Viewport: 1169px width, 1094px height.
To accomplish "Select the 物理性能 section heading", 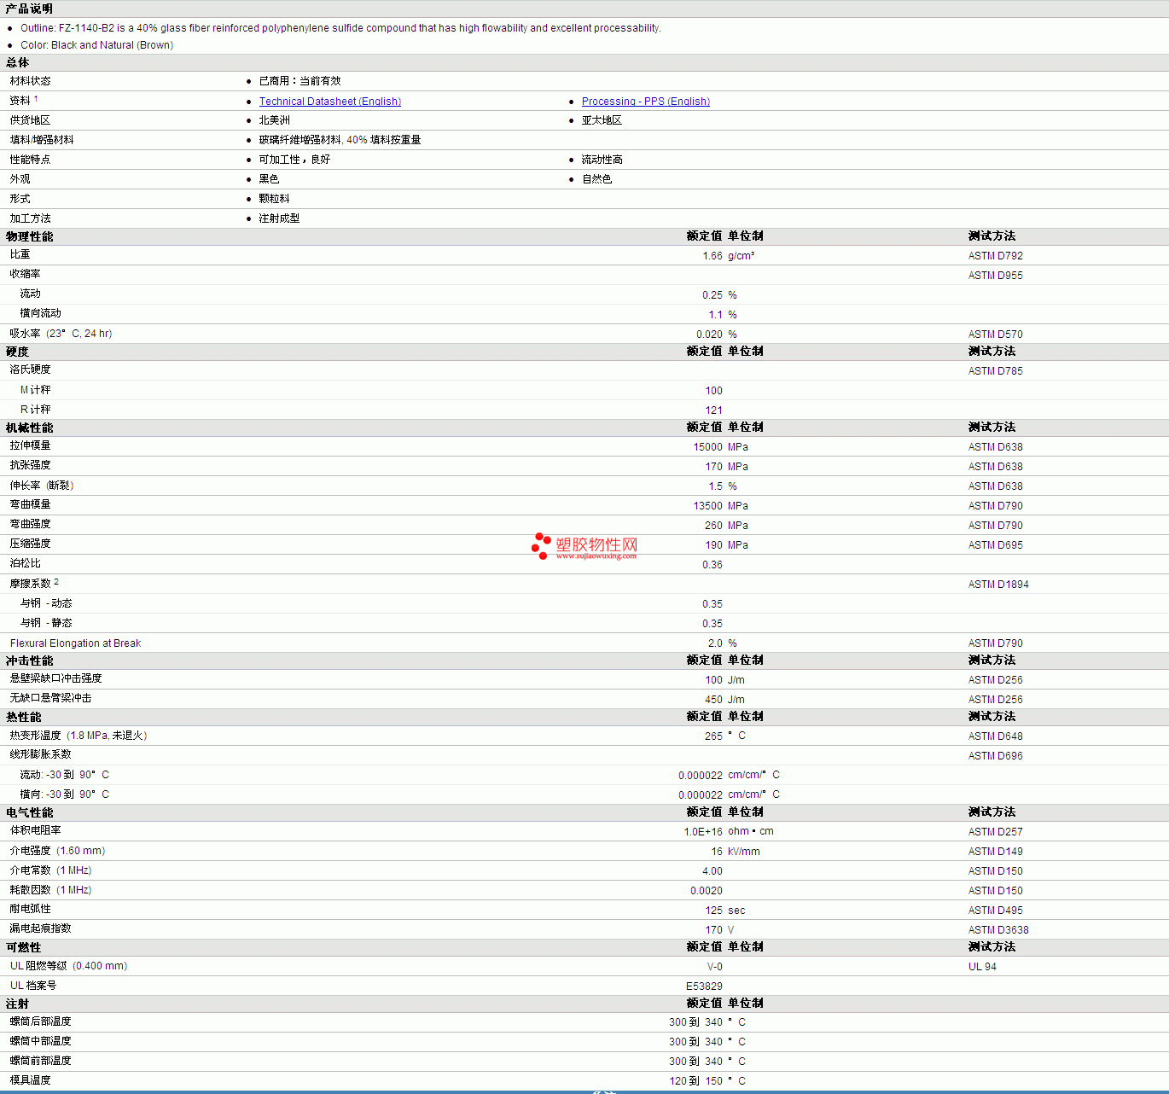I will pos(29,236).
